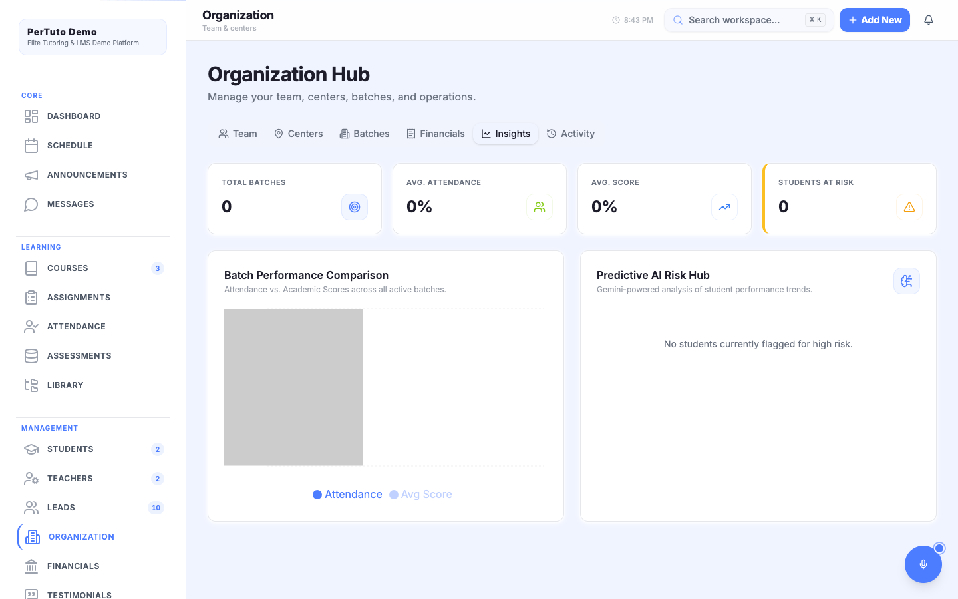Click the Attendance person-check icon

click(x=31, y=327)
